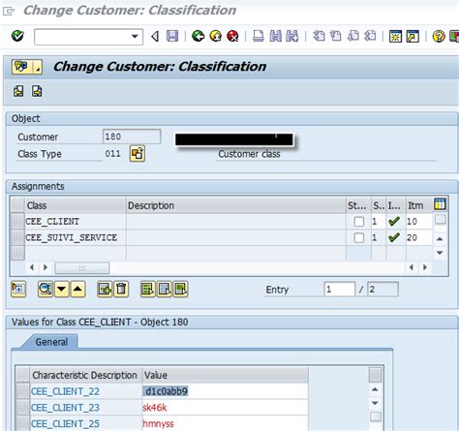
Task: Toggle the status checkbox for CEE_SUIVI_SERVICE
Action: [x=358, y=238]
